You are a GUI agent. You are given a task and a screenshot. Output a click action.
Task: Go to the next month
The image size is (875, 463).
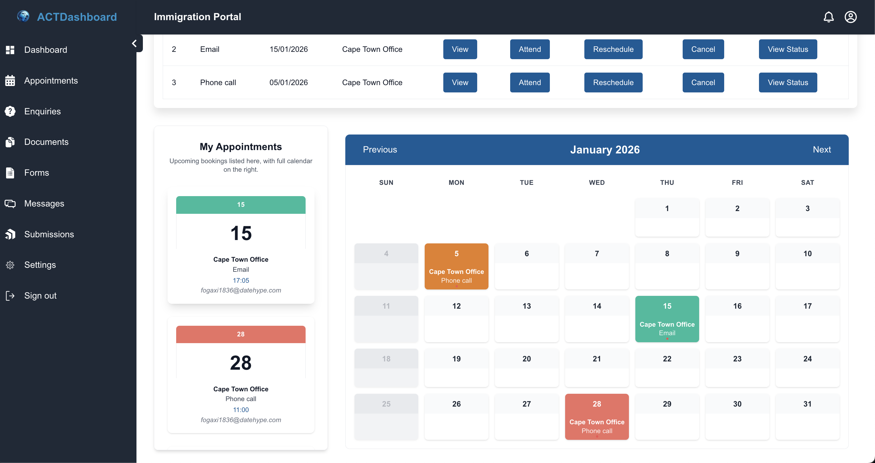[x=822, y=149]
